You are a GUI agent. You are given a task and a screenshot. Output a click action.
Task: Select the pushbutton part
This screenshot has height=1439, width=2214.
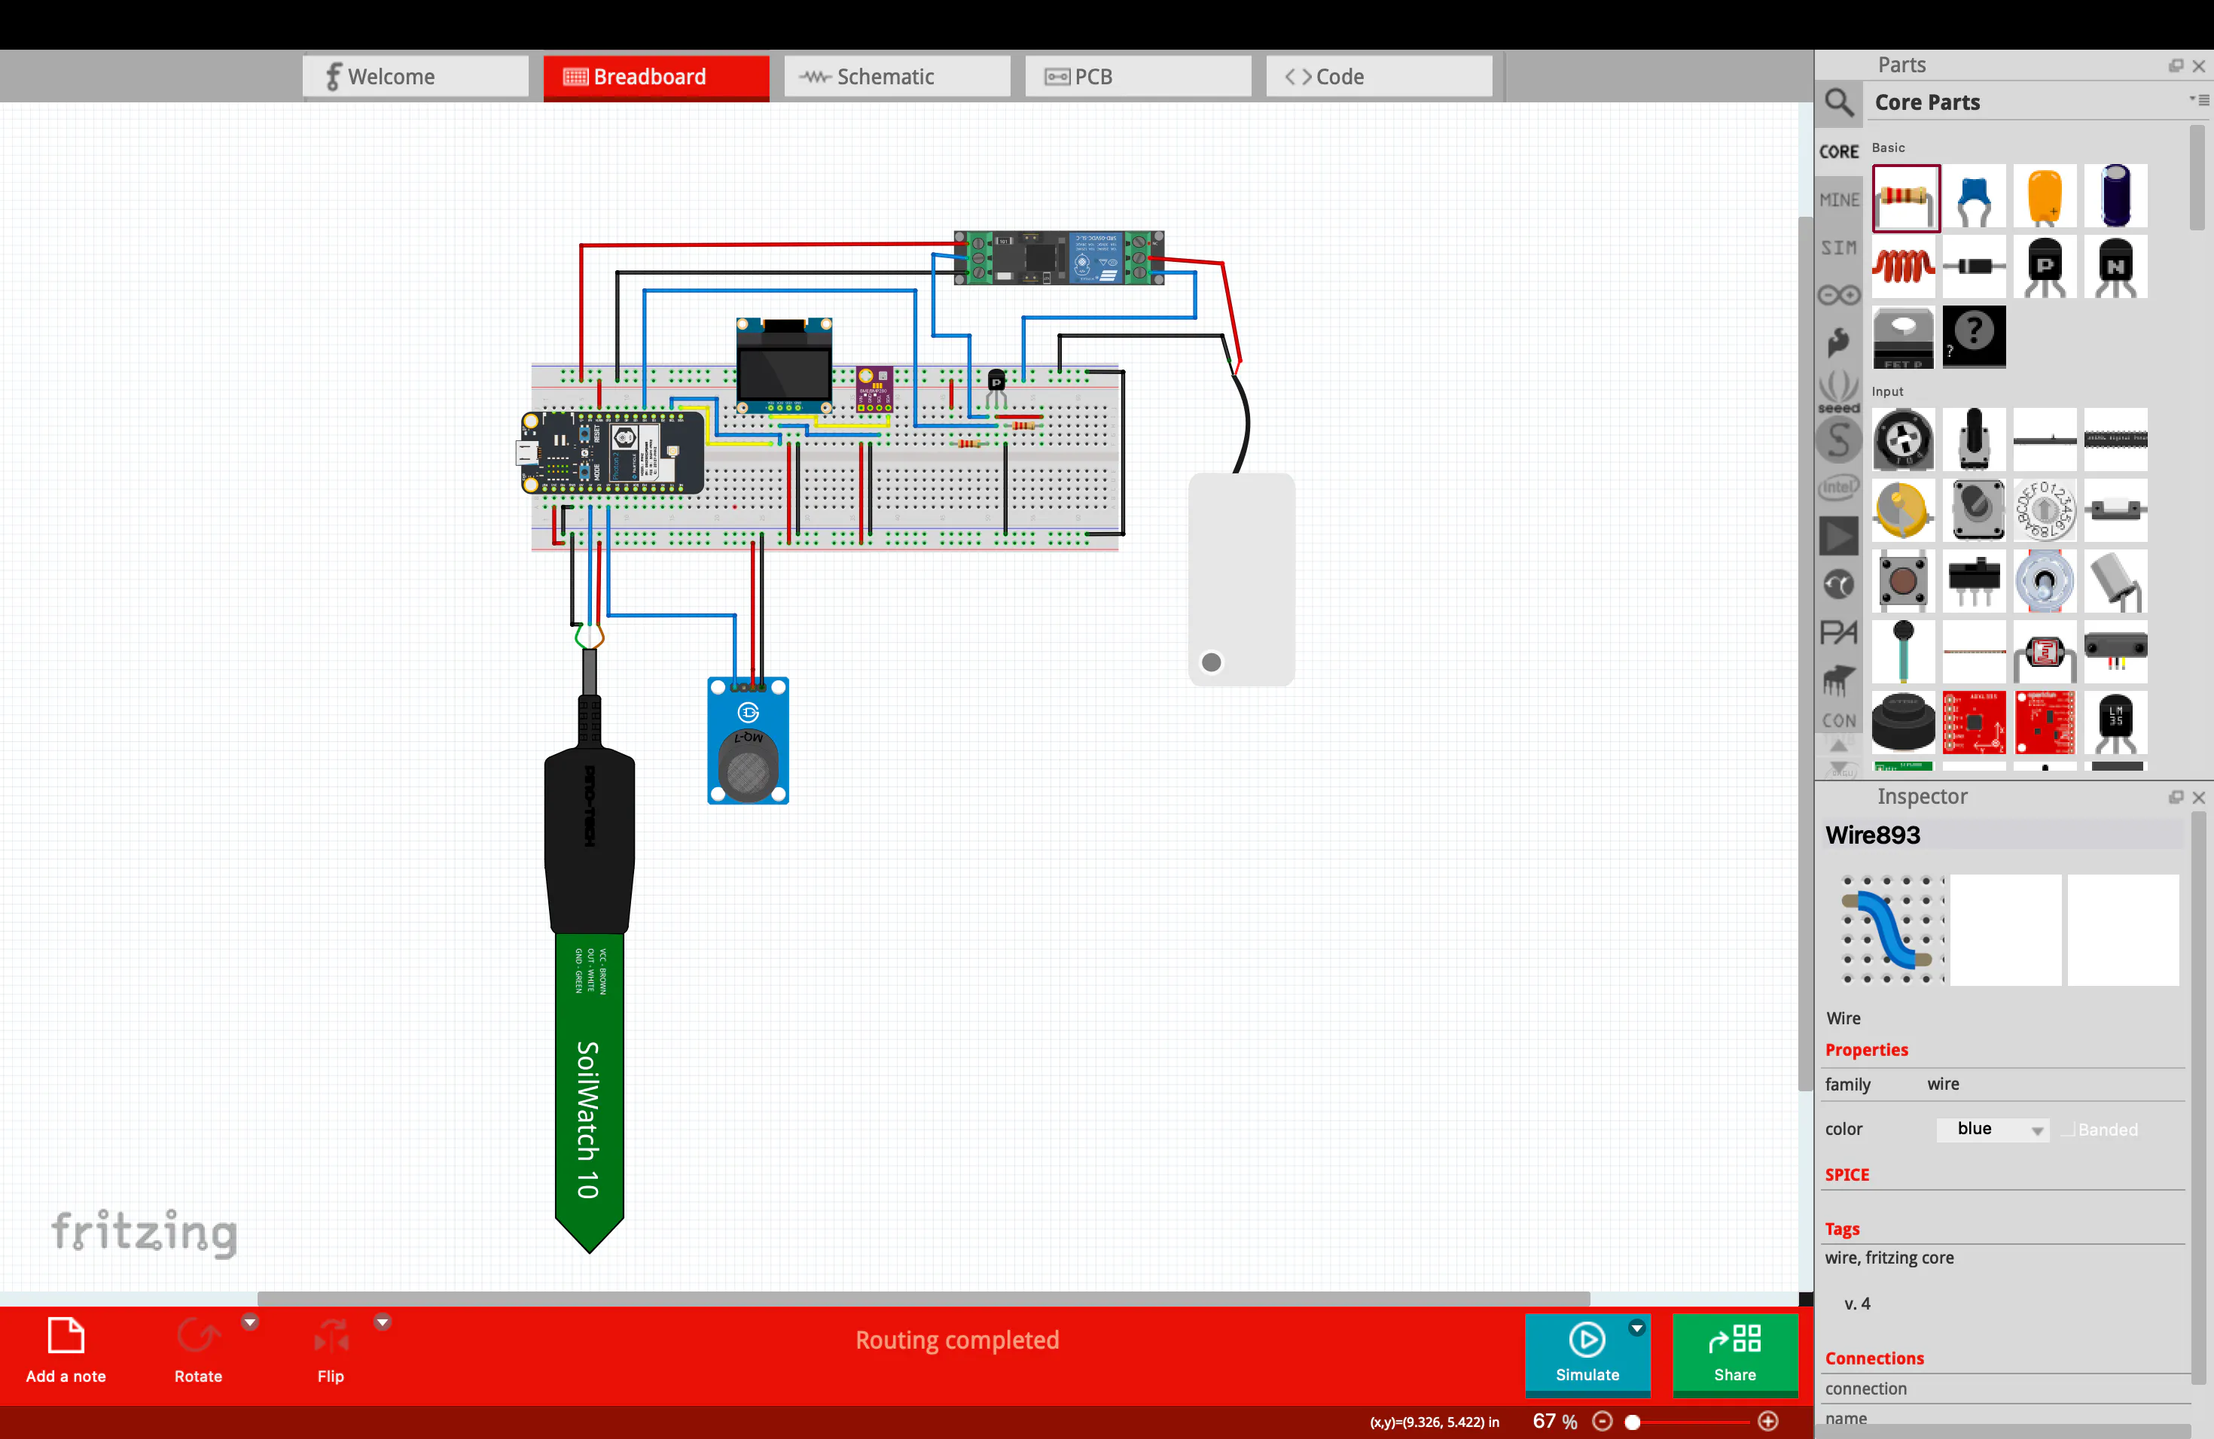[1903, 581]
